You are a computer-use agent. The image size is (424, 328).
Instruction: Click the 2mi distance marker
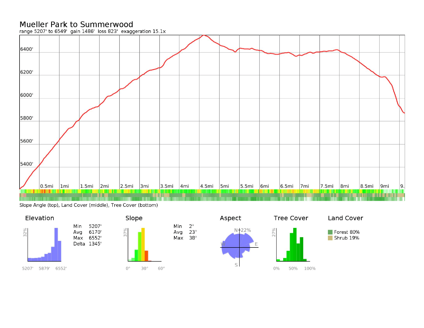click(x=104, y=186)
